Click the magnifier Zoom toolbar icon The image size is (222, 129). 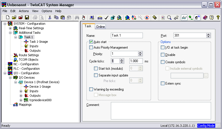(169, 18)
